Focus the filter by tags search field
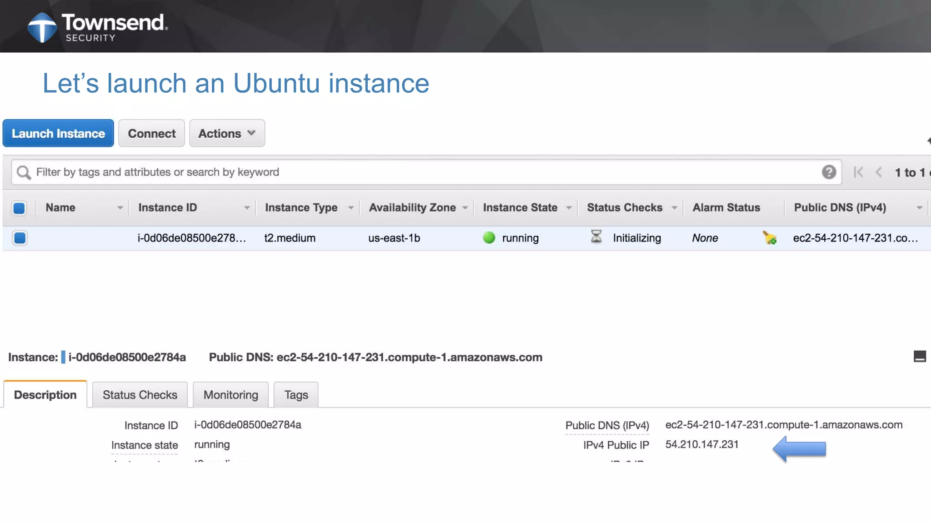The width and height of the screenshot is (931, 524). [x=426, y=172]
